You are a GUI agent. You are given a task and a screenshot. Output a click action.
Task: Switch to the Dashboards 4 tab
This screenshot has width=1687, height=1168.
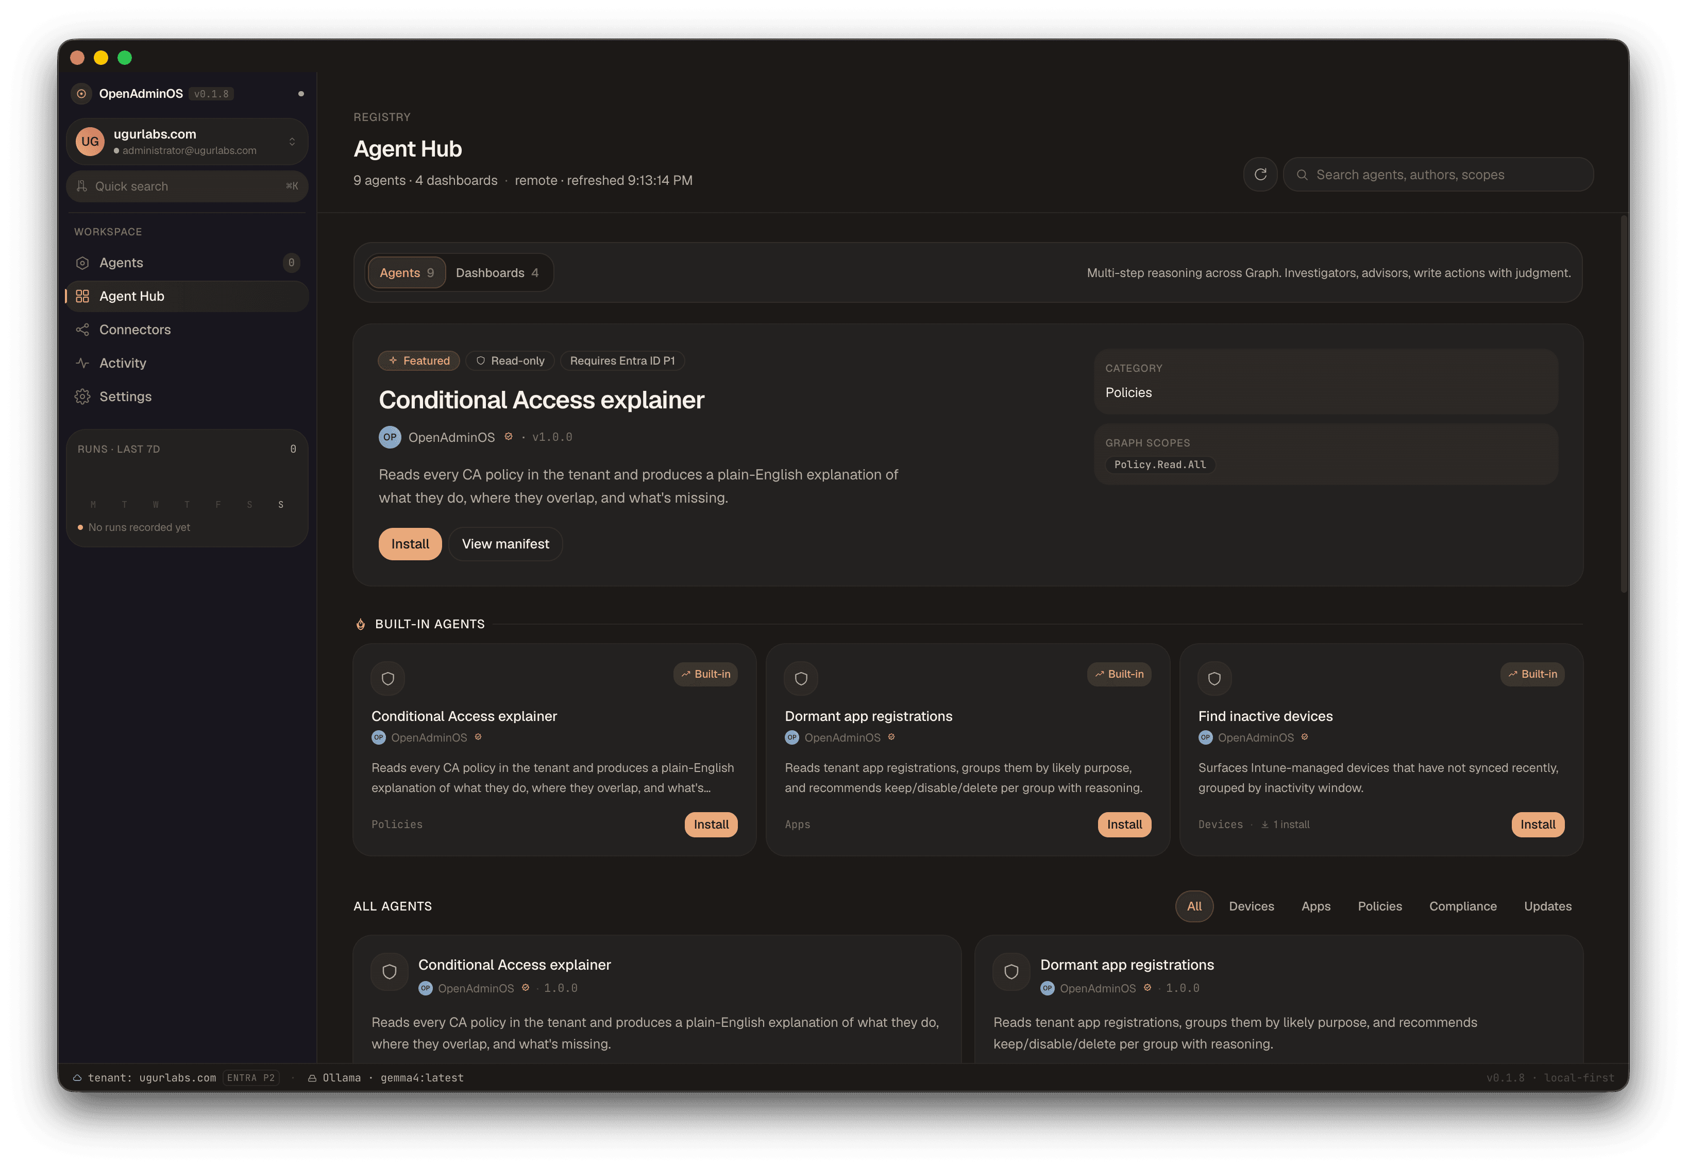pos(497,272)
